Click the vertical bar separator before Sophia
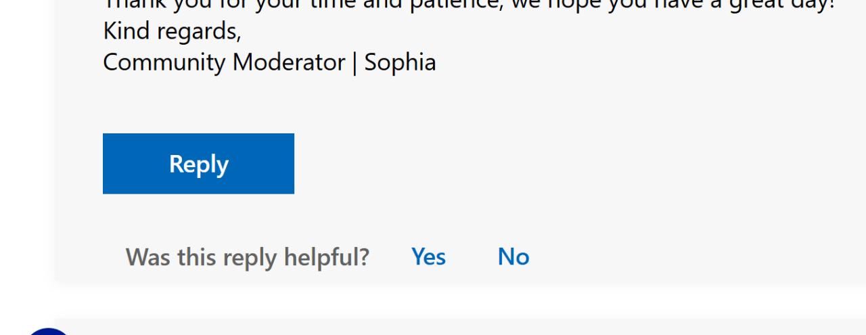866x335 pixels. click(x=355, y=62)
